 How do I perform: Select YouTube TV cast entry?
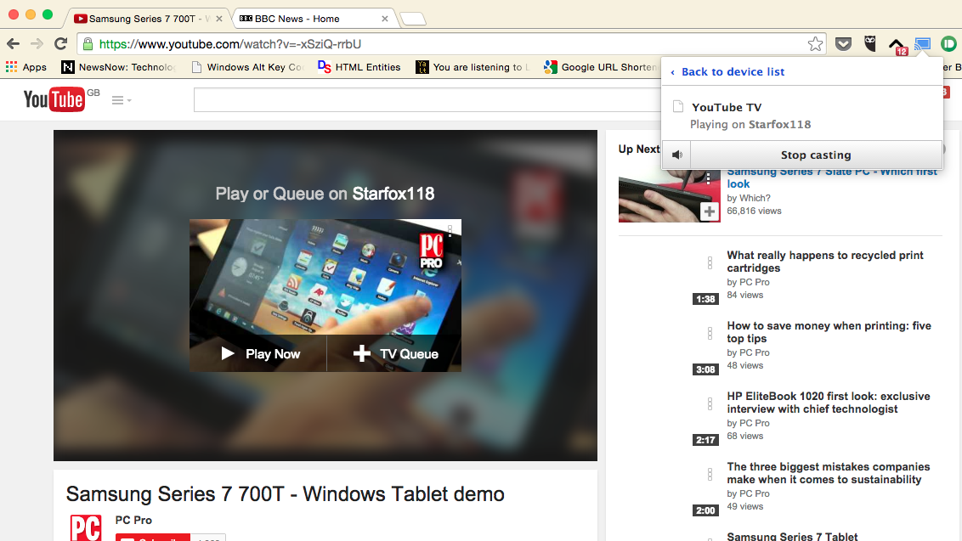[802, 116]
